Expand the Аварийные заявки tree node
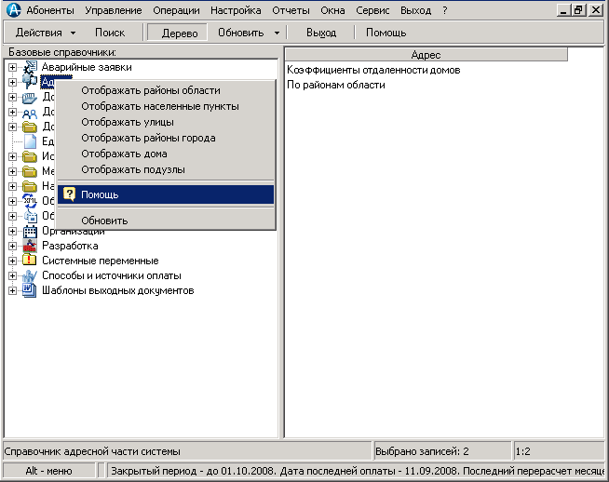This screenshot has height=482, width=609. (13, 68)
